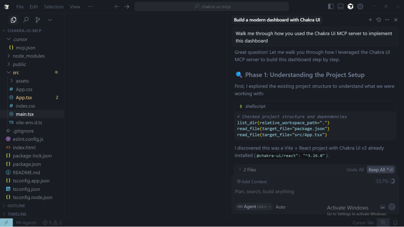The image size is (404, 227).
Task: Click Keep All button
Action: [x=381, y=170]
